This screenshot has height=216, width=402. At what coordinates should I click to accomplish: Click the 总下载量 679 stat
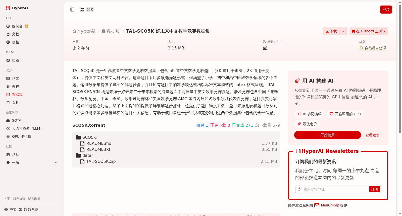(268, 125)
